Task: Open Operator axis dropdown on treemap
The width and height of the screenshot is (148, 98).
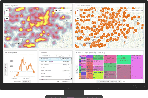Action: pos(77,67)
